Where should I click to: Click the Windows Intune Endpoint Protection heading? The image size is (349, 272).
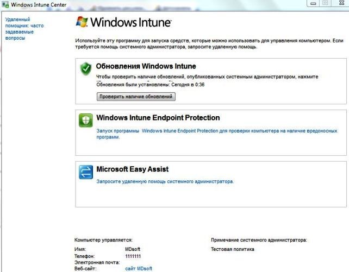[x=158, y=118]
